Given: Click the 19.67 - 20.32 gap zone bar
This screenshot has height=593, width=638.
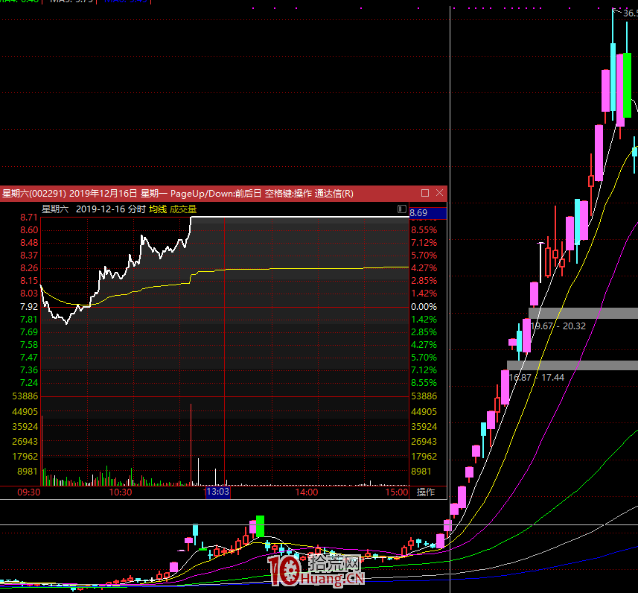Looking at the screenshot, I should [x=583, y=313].
